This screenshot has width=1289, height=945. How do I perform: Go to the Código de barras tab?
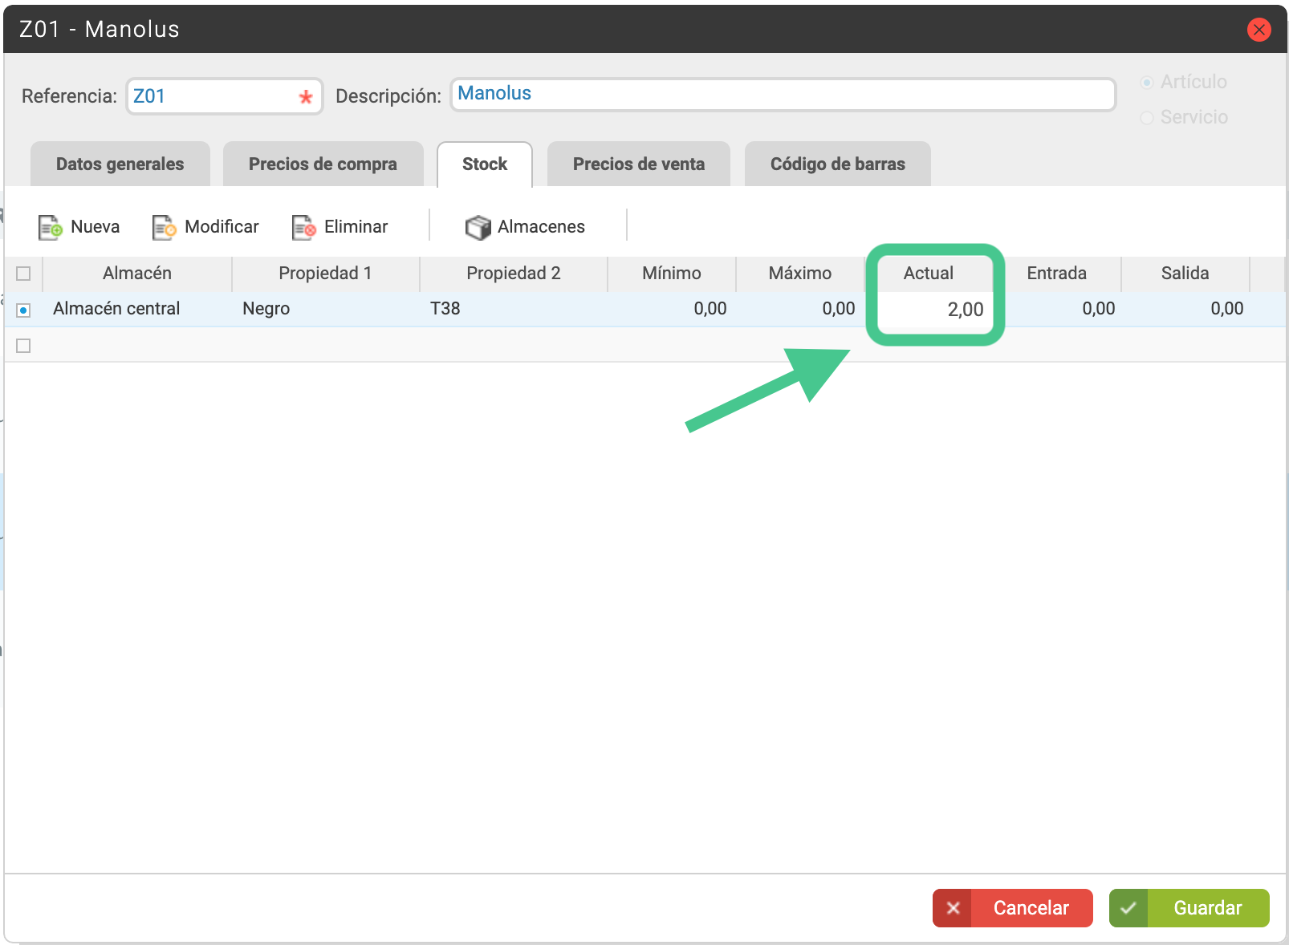(x=838, y=164)
